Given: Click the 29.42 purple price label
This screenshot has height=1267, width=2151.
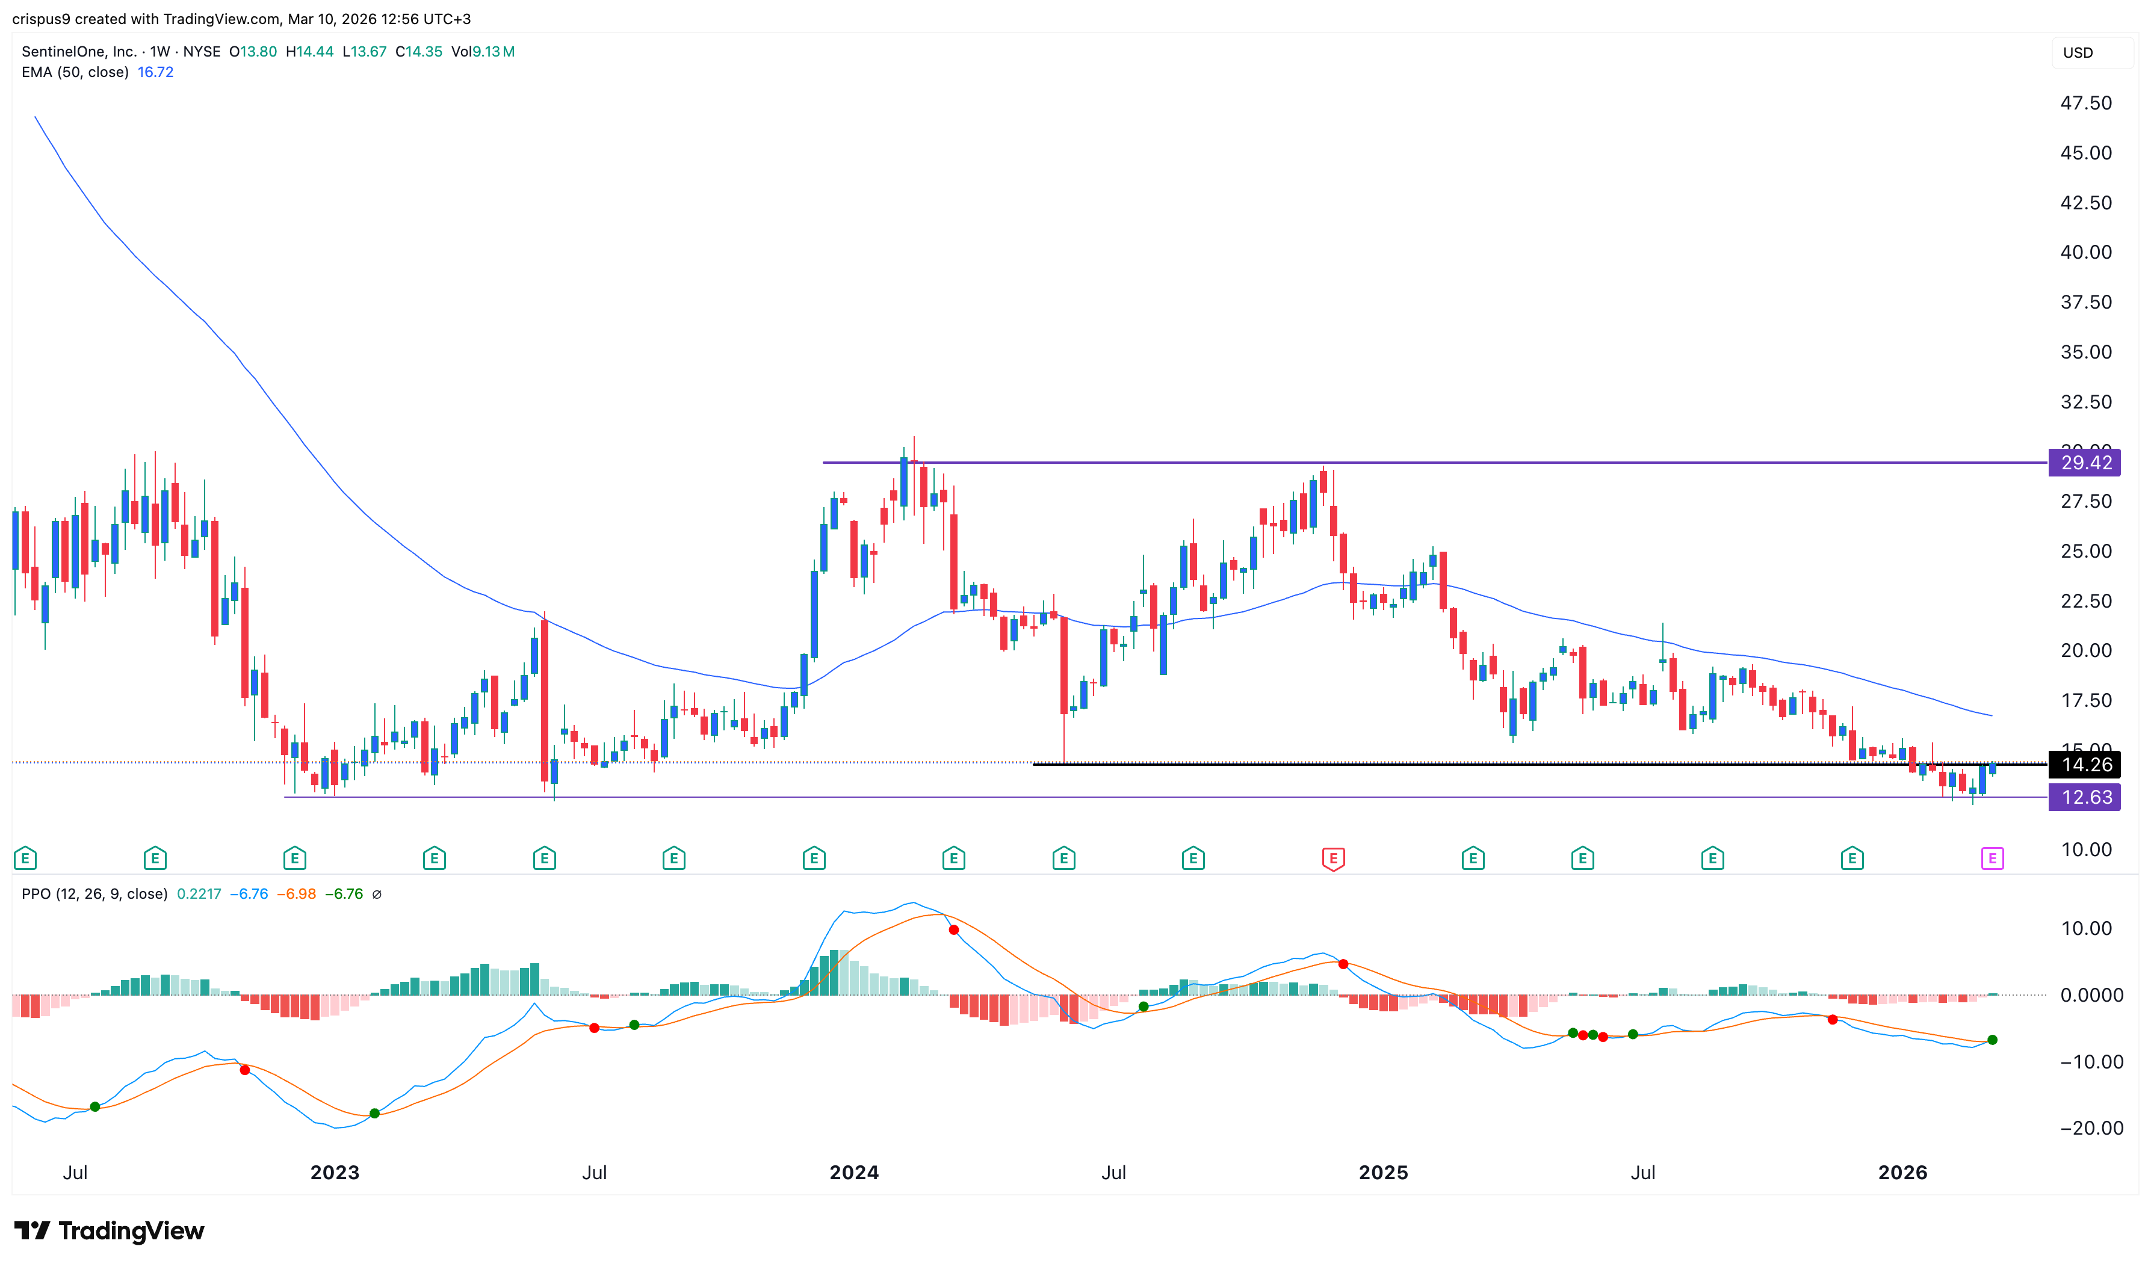Looking at the screenshot, I should click(x=2085, y=463).
